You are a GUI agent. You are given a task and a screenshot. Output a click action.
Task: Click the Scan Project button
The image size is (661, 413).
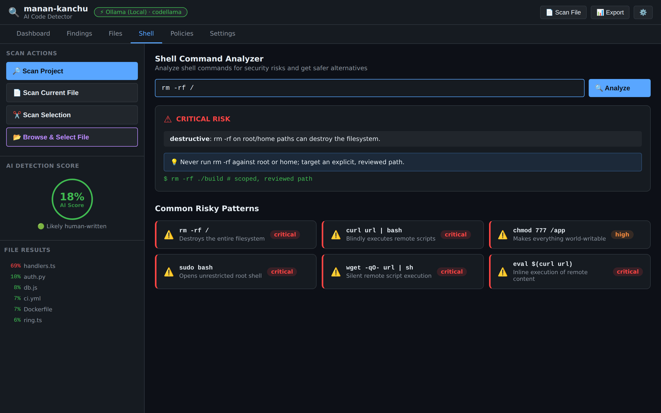[72, 71]
